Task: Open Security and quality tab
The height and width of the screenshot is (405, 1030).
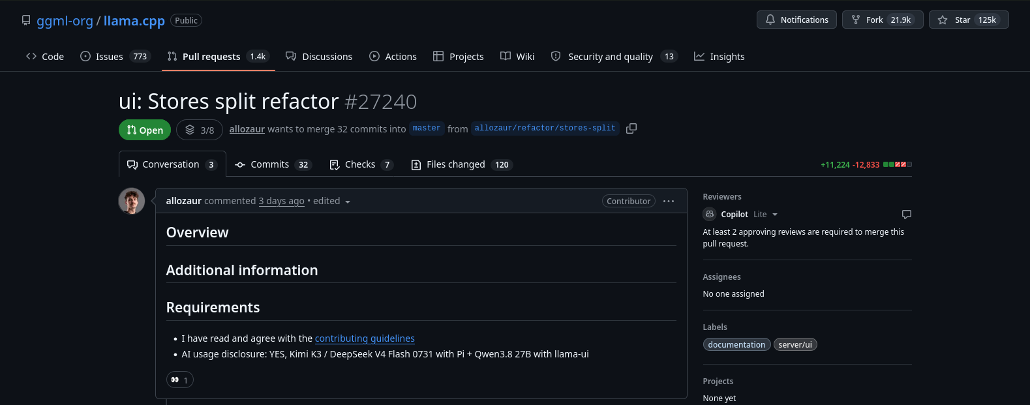Action: point(614,57)
